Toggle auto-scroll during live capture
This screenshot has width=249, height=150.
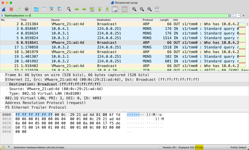click(x=115, y=9)
